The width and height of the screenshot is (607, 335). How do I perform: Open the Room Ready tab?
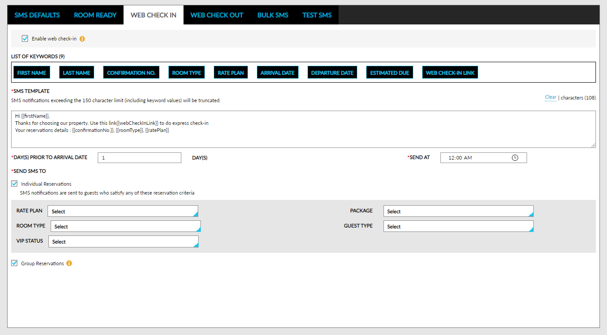tap(95, 15)
